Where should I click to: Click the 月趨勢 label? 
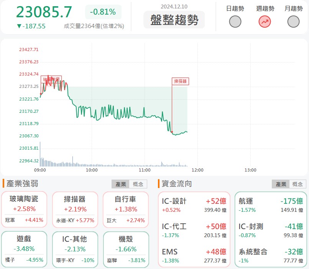click(294, 8)
